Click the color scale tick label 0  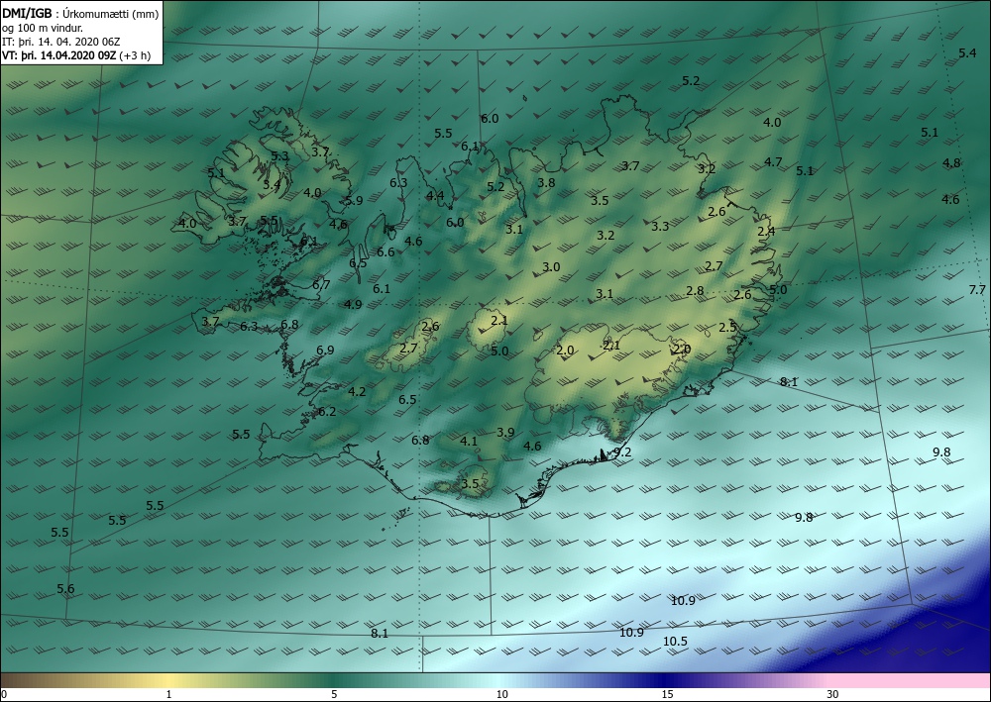[5, 694]
